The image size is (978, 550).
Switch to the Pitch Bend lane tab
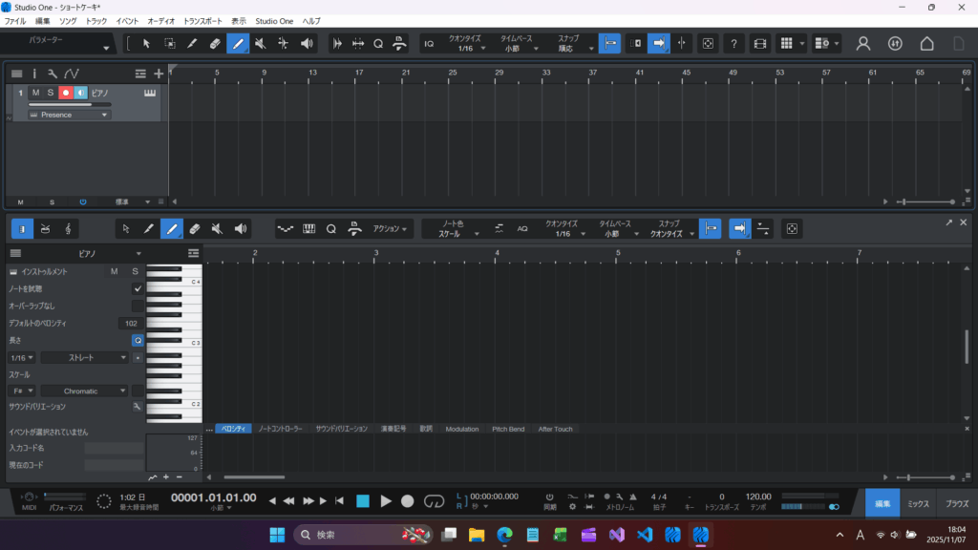click(507, 429)
